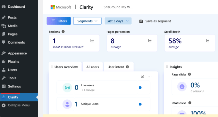The image size is (218, 117).
Task: Click the Rage clicks info icon
Action: coord(189,74)
